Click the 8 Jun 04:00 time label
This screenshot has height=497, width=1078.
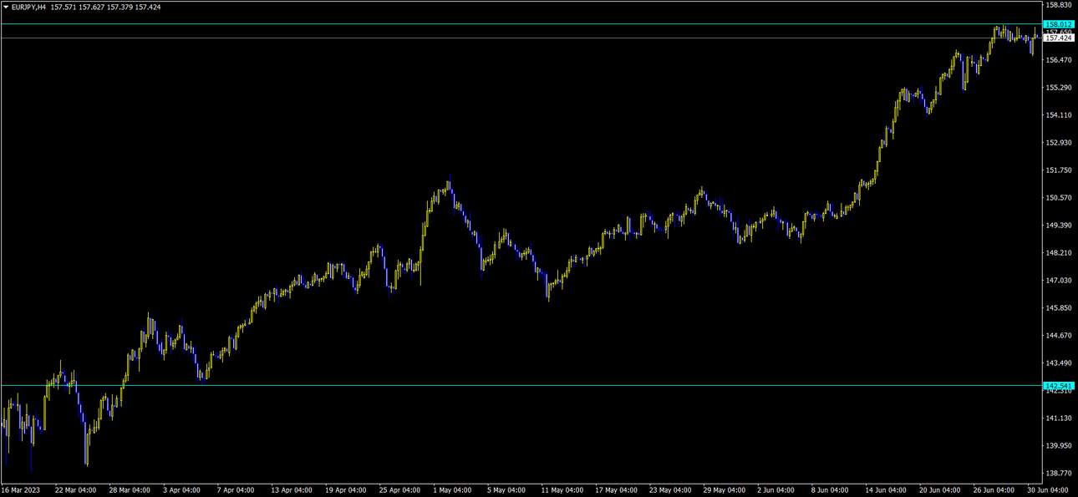pyautogui.click(x=831, y=490)
